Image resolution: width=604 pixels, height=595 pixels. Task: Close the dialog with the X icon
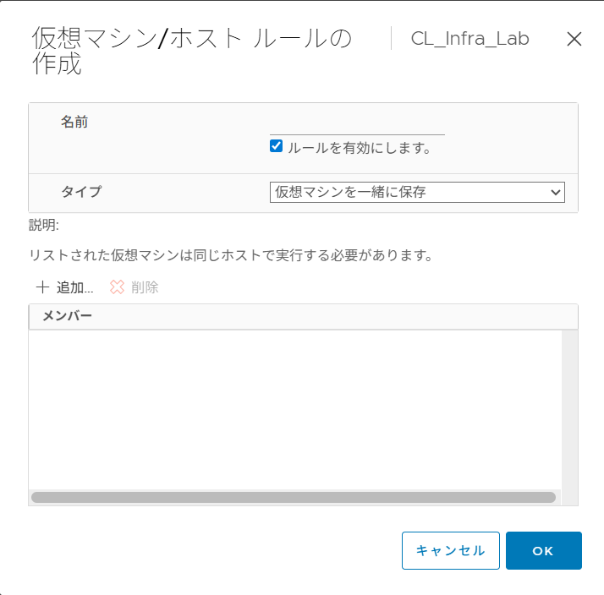coord(574,39)
